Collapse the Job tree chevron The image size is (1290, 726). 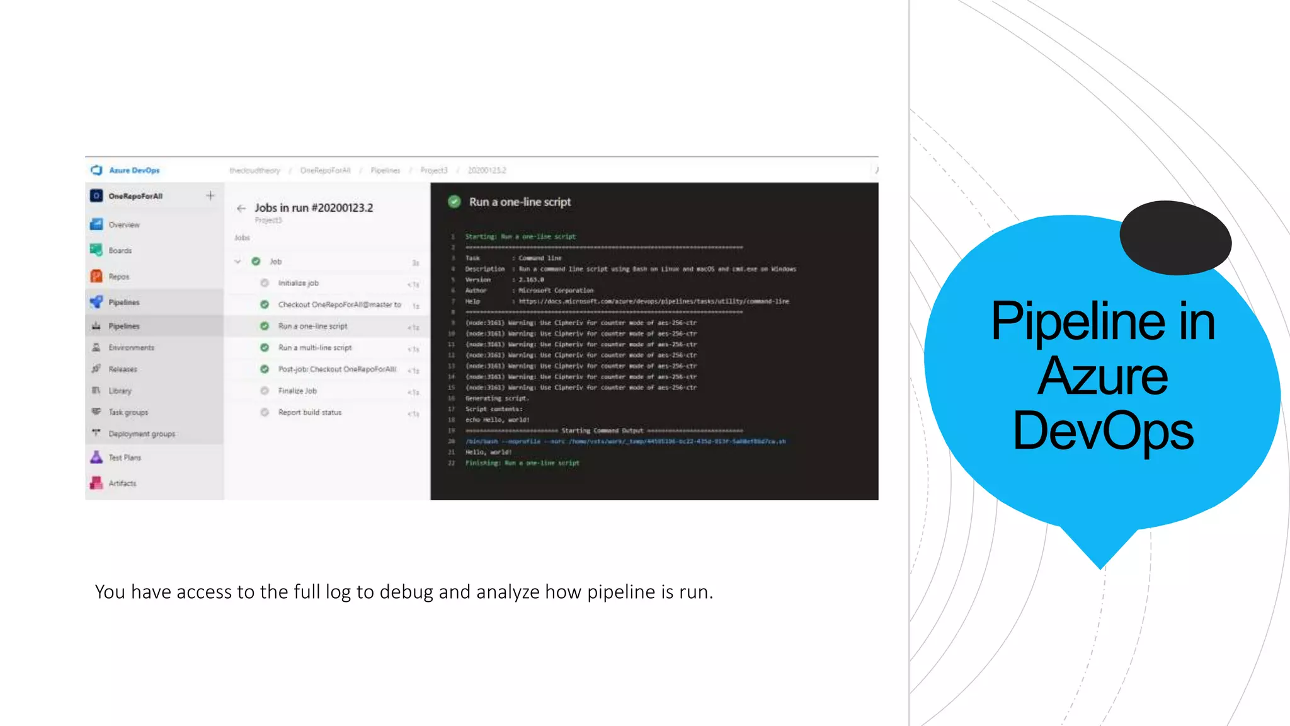[x=237, y=261]
